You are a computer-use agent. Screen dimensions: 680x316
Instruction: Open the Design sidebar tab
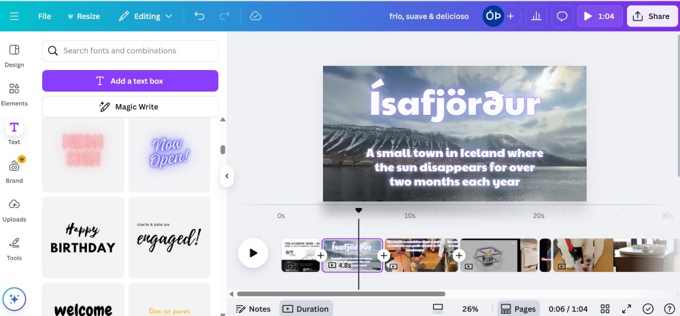tap(14, 56)
